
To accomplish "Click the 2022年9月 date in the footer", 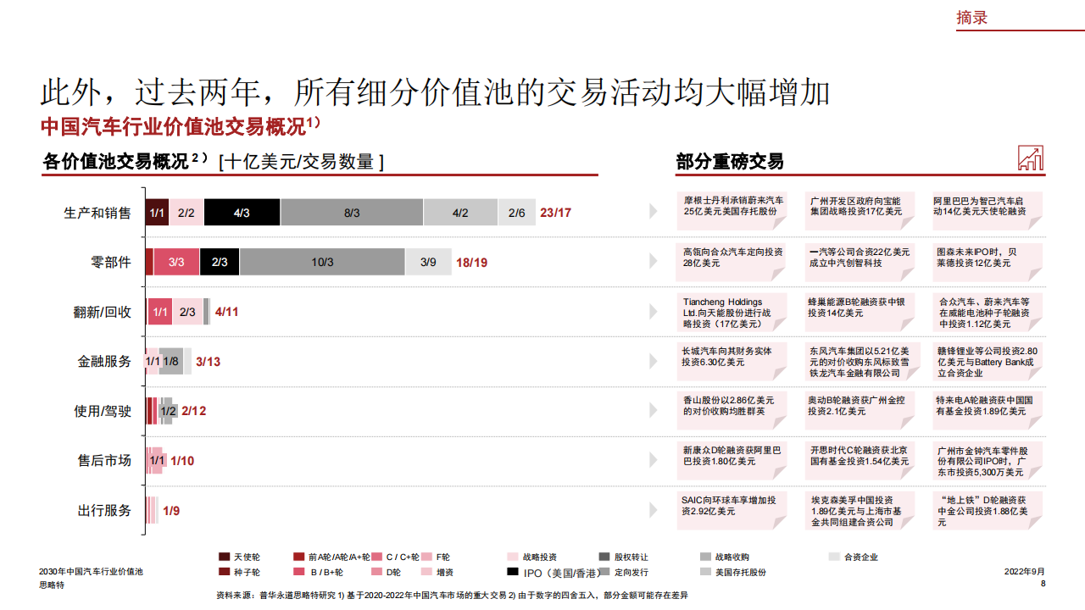I will coord(1025,572).
